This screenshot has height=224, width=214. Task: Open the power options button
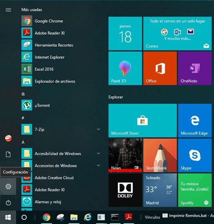point(8,203)
